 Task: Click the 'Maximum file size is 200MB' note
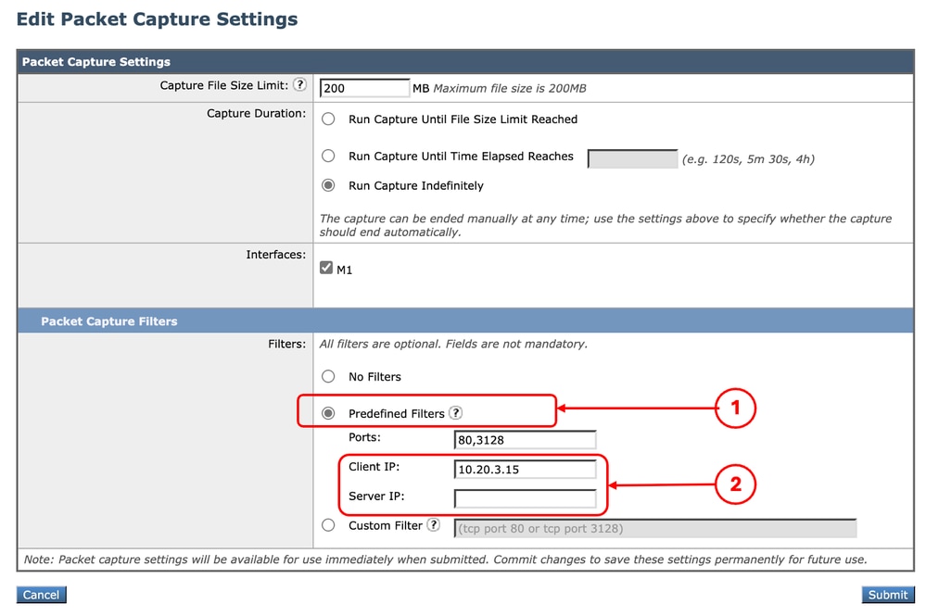510,89
